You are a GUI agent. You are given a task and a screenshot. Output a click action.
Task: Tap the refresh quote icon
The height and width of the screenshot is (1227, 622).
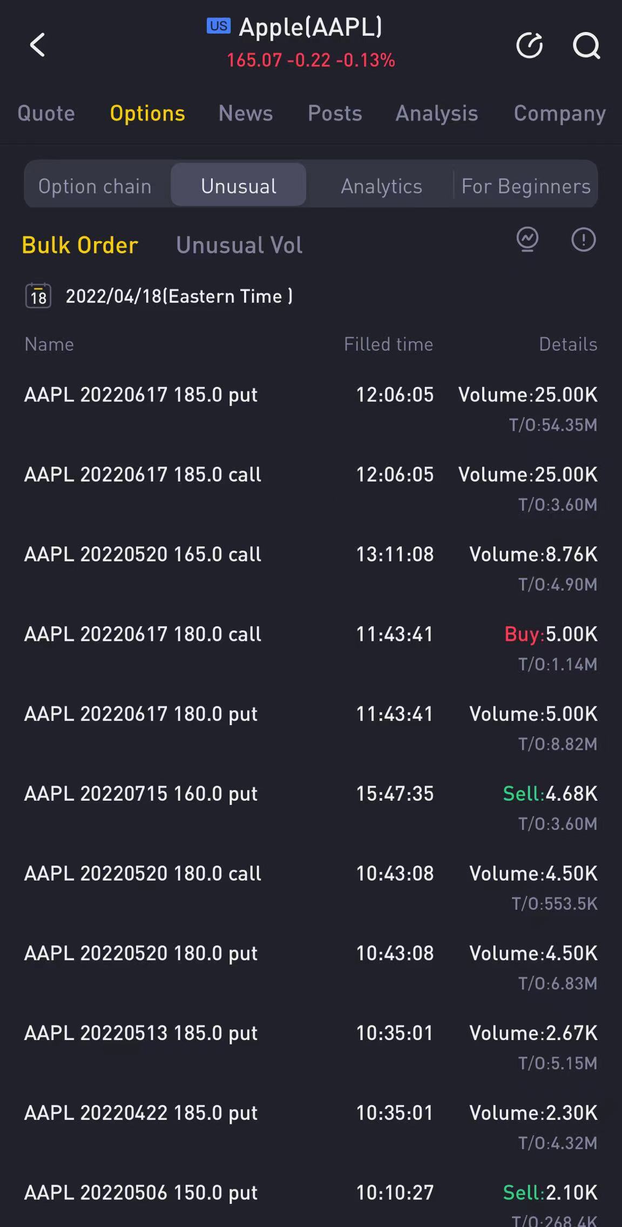click(x=529, y=45)
